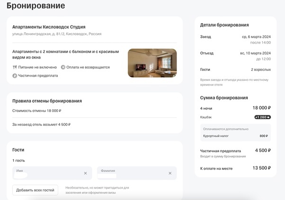This screenshot has width=285, height=200.
Task: Click the 4 ночи price 18 000 ₽
Action: 261,108
